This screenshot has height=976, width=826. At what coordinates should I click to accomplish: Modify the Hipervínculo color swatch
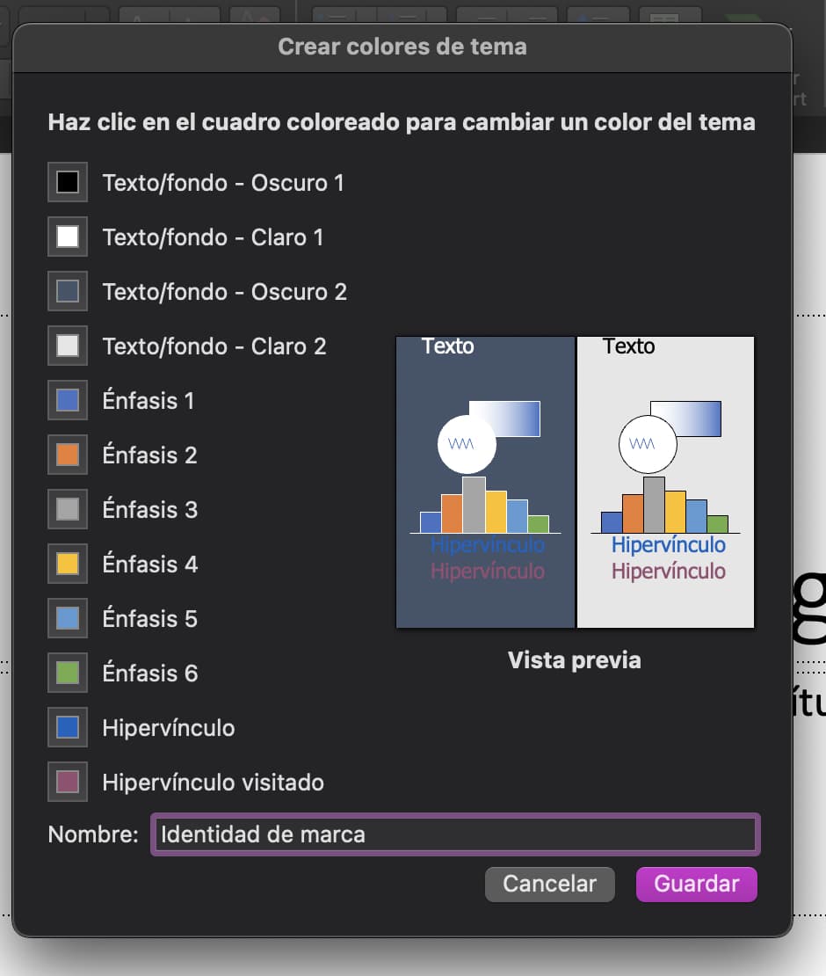pyautogui.click(x=67, y=727)
